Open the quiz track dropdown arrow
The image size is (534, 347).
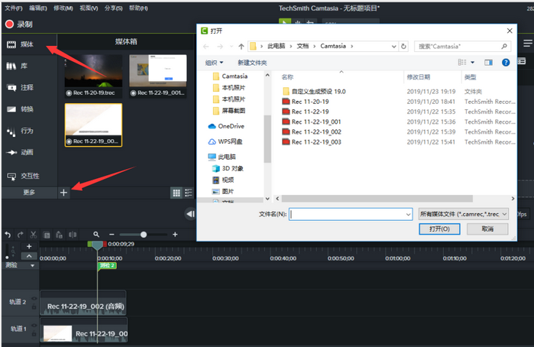point(32,265)
